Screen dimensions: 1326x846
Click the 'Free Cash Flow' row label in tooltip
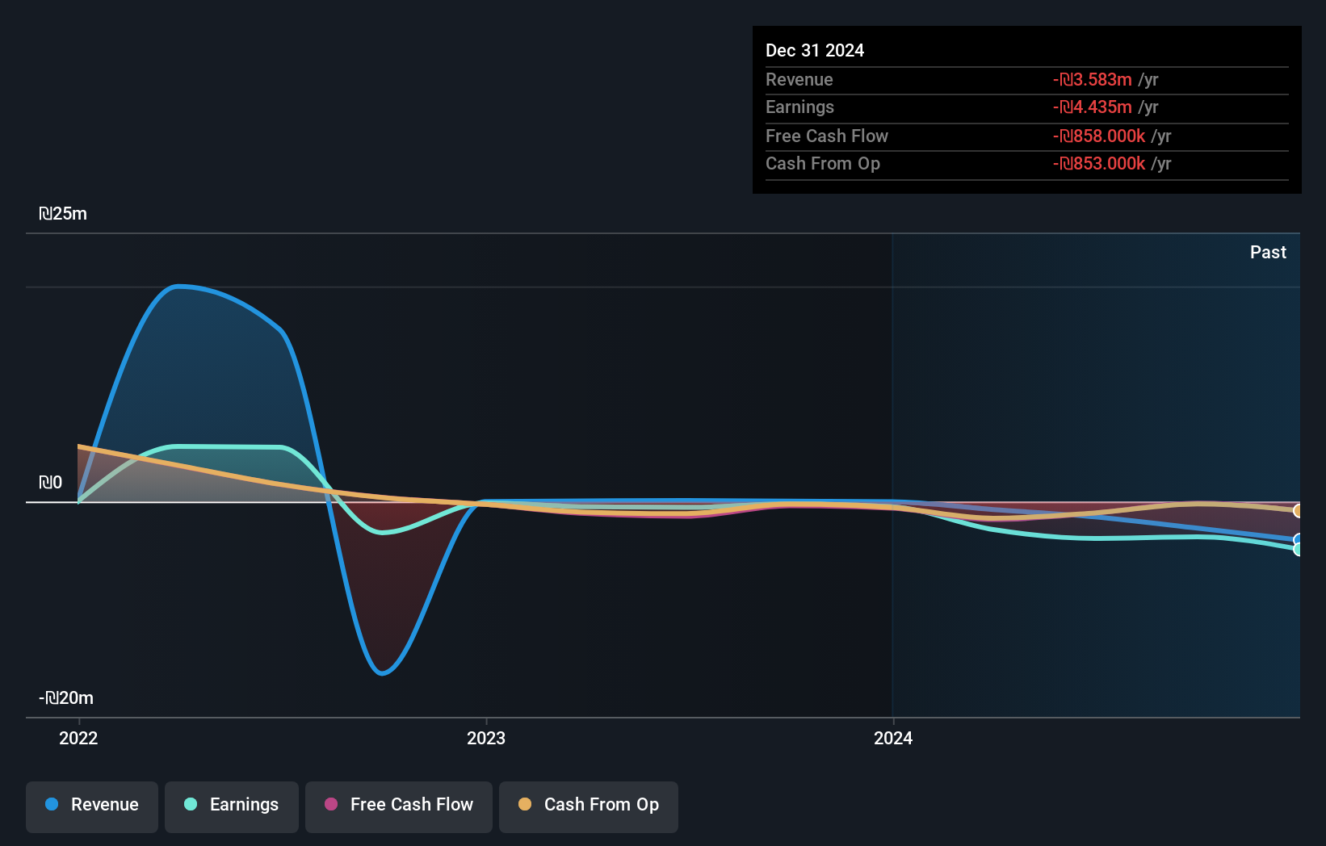(827, 136)
